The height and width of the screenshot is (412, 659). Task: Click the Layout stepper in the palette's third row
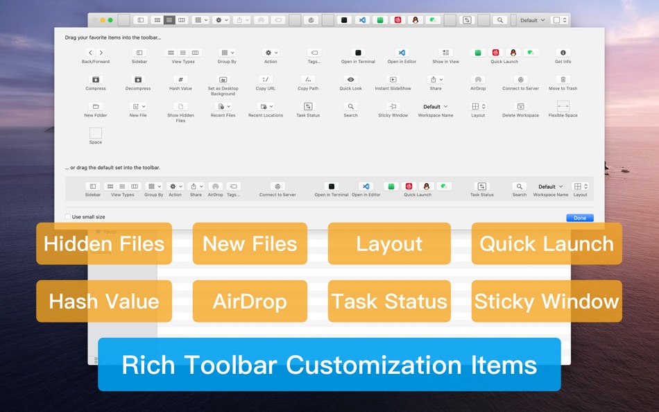478,106
